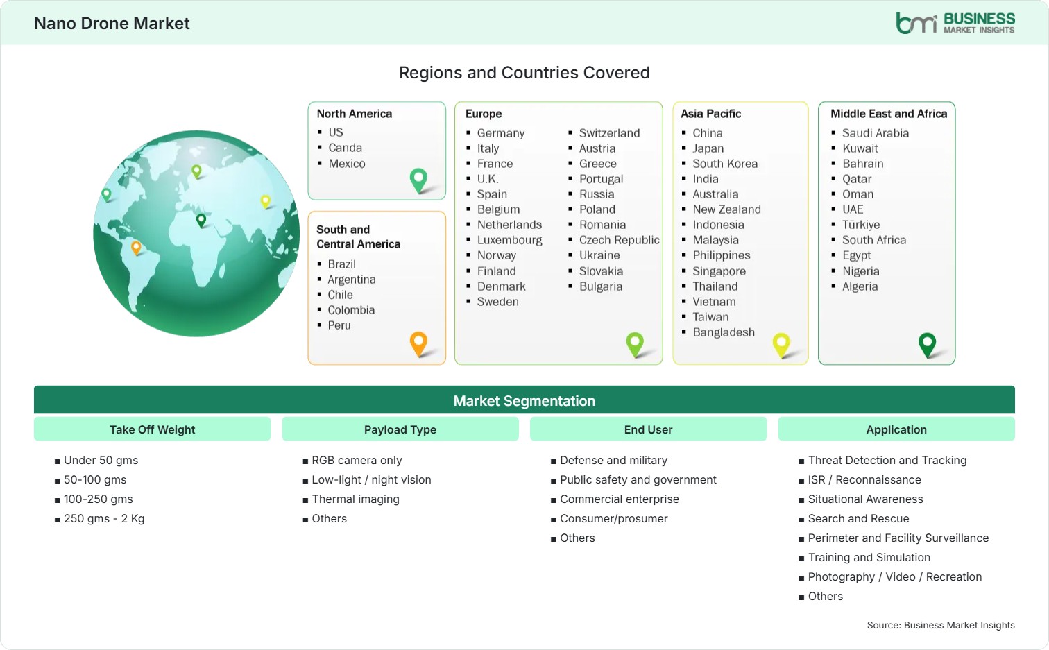Click the dark green pin in Middle East box
1049x650 pixels.
(x=927, y=344)
